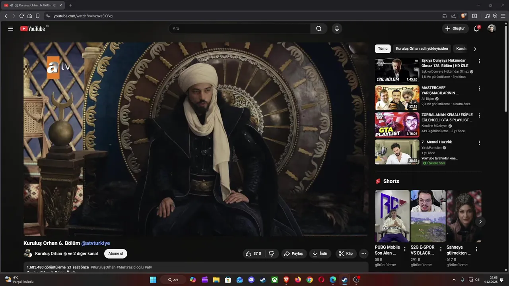Image resolution: width=509 pixels, height=286 pixels.
Task: Click the Oluştur create button
Action: tap(455, 29)
